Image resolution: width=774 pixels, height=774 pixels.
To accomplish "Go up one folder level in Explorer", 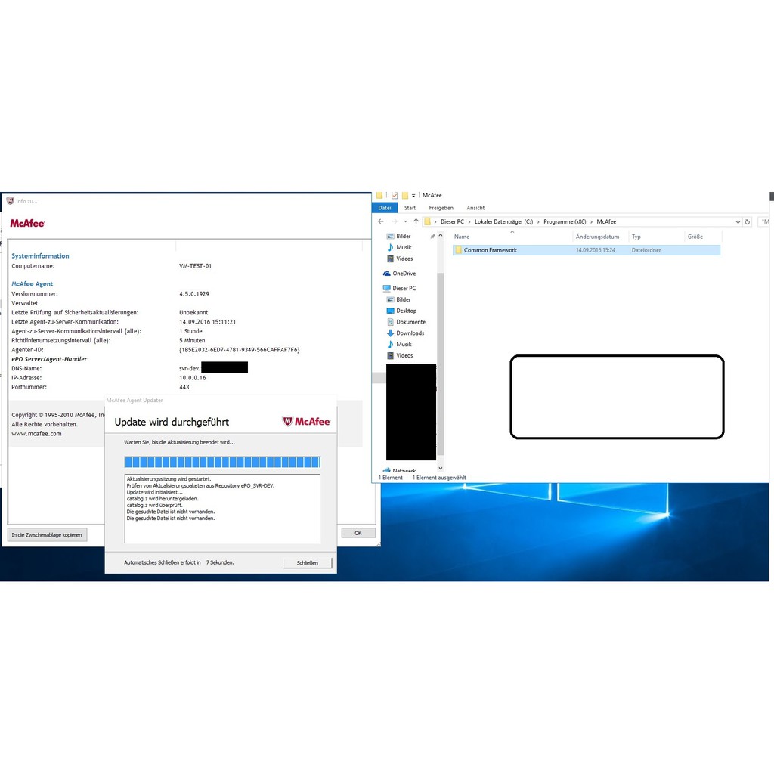I will coord(416,221).
